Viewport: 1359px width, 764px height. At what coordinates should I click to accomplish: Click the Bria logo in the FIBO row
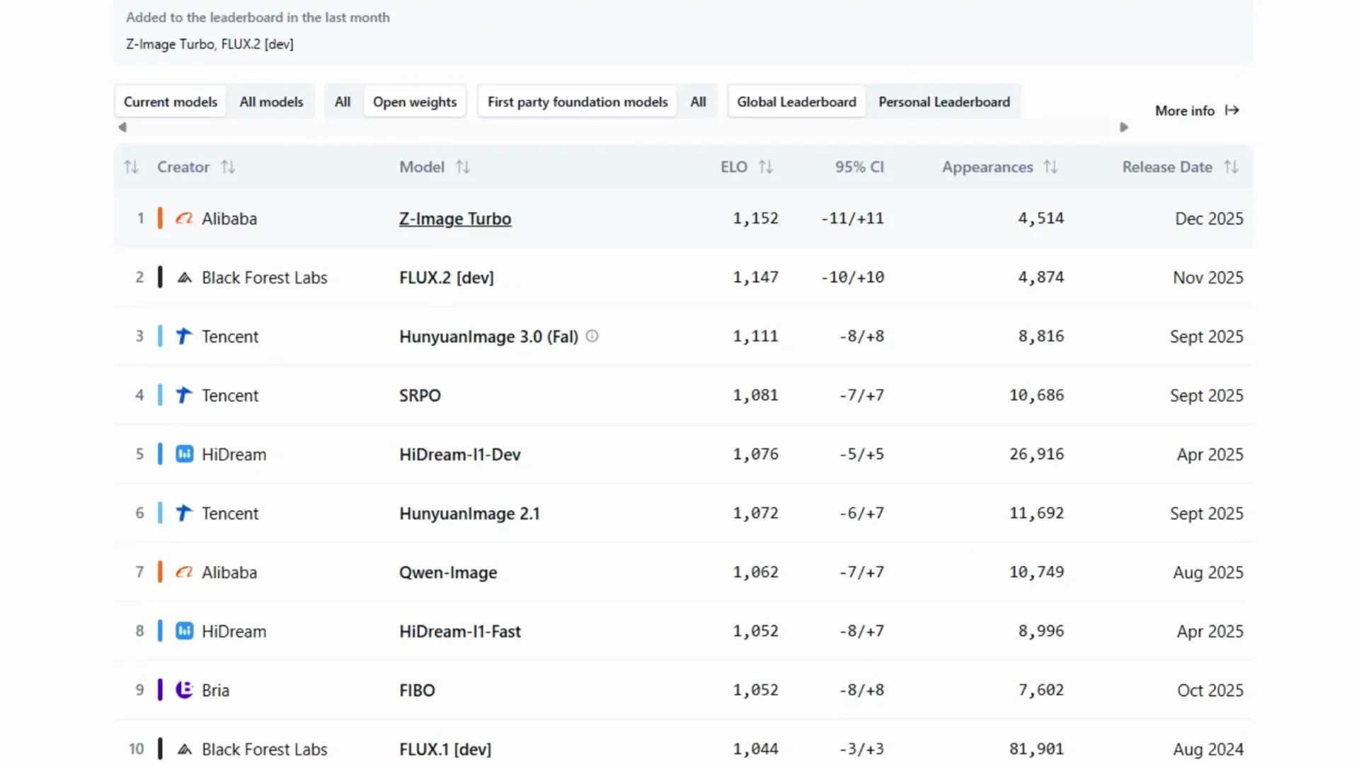184,690
